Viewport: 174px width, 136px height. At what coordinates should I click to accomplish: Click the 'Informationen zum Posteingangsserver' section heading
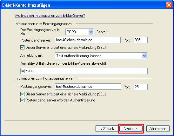[x=43, y=24]
